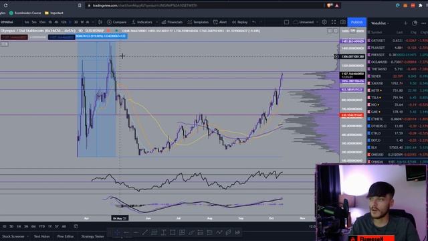Collapse the indicator legend arrow under price boxes

click(5, 44)
